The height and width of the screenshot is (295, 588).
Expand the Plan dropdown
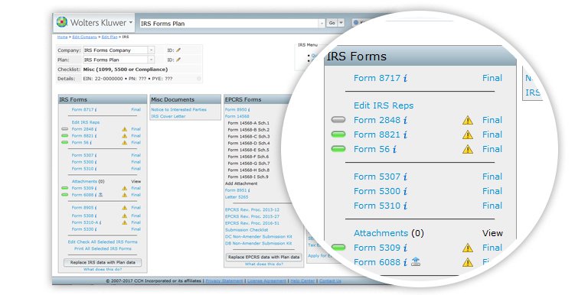151,60
